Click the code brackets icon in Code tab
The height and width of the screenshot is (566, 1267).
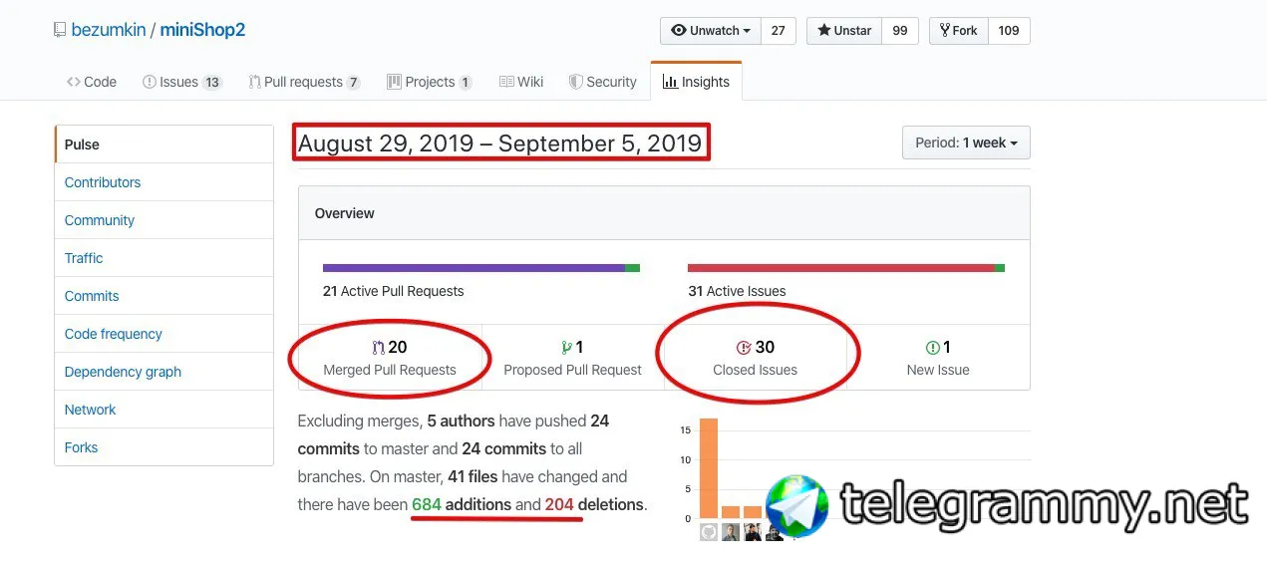(x=74, y=82)
